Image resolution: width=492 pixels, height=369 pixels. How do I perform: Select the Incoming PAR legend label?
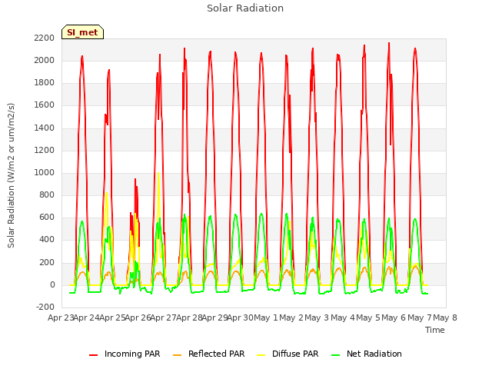coord(132,354)
